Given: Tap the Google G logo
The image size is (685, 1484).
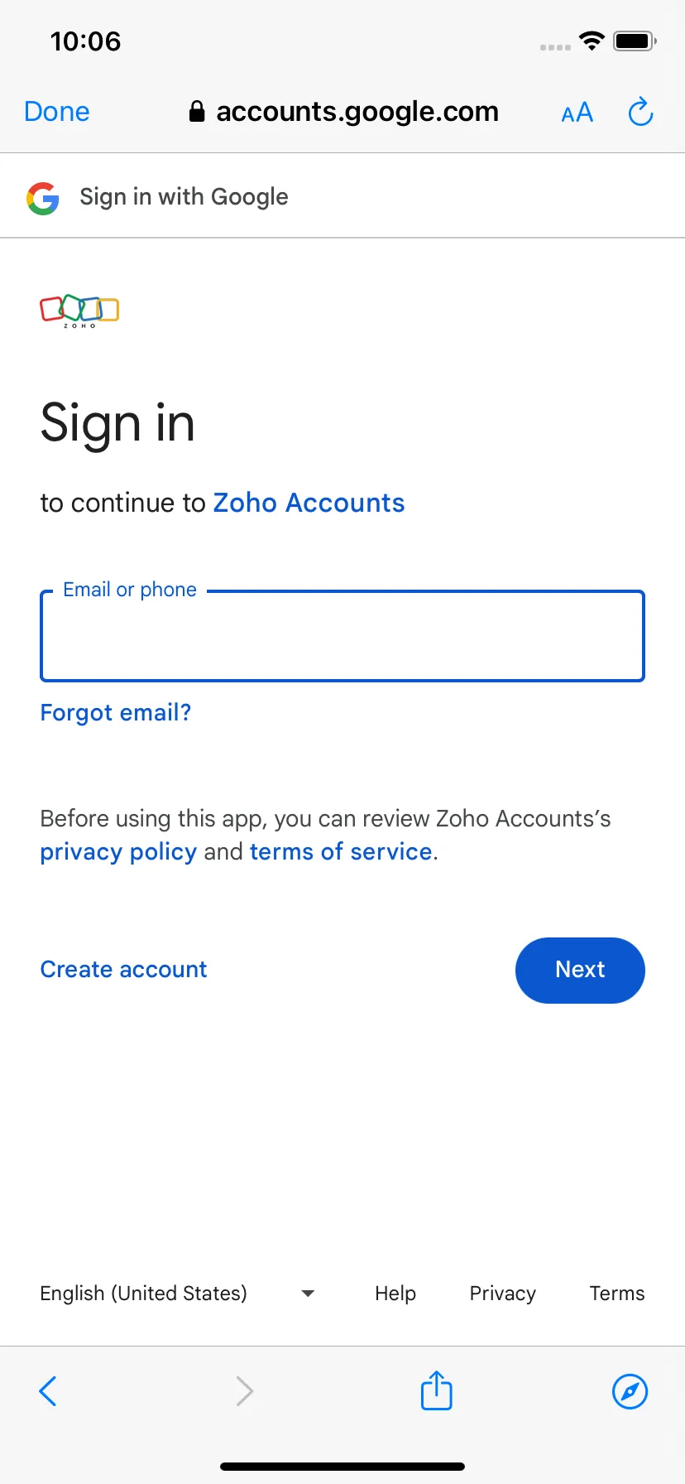Looking at the screenshot, I should 43,198.
